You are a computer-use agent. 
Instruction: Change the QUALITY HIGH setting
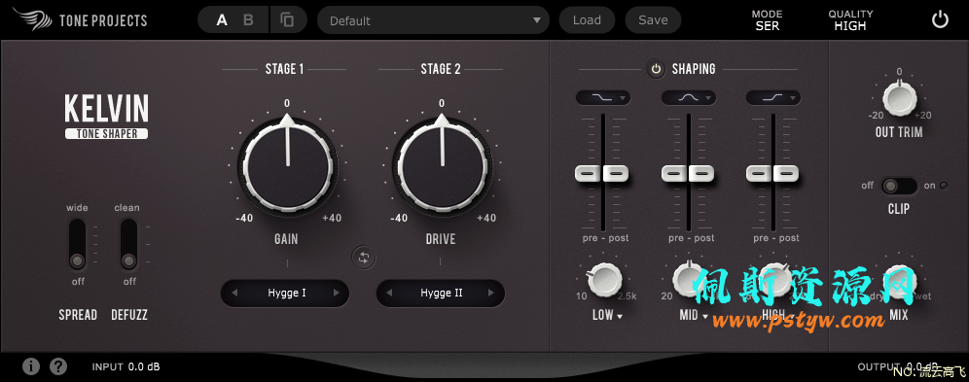click(850, 20)
